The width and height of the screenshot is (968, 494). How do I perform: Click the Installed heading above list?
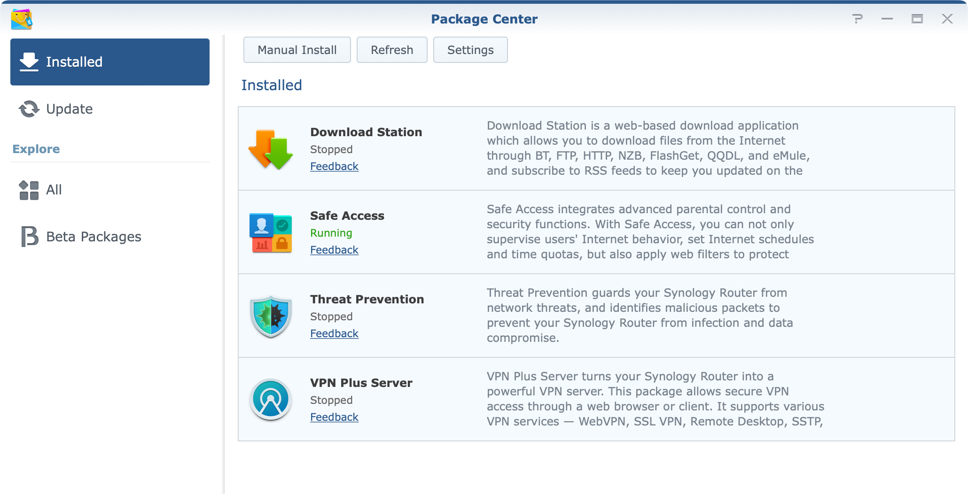(272, 85)
